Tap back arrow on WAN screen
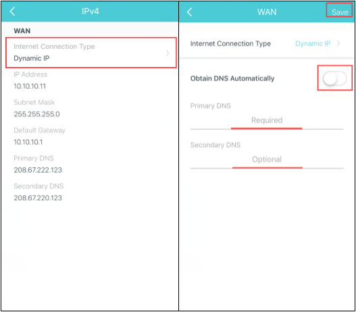356x312 pixels. pos(190,12)
